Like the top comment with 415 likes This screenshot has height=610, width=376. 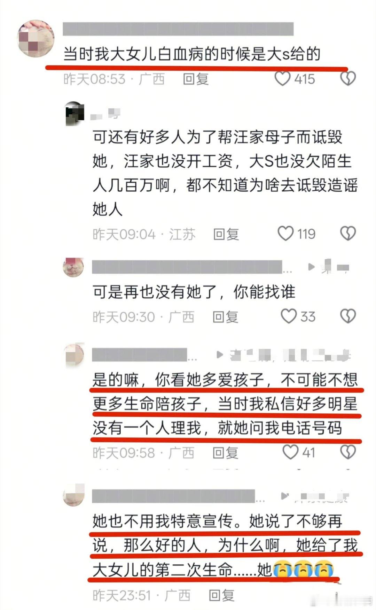coord(282,79)
